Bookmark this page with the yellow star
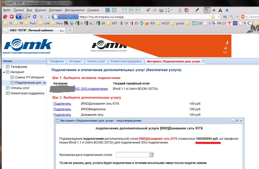 [213, 17]
